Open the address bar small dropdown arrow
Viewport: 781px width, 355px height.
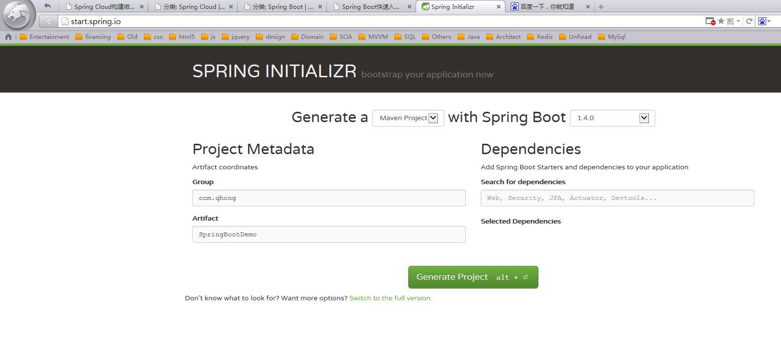tap(738, 21)
